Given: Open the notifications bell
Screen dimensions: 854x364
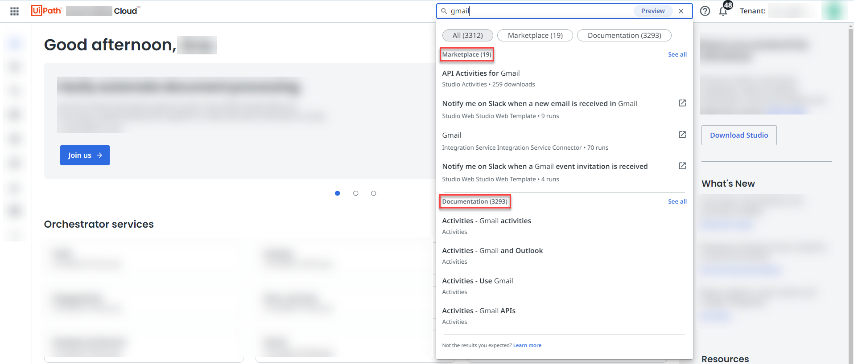Looking at the screenshot, I should click(x=723, y=12).
